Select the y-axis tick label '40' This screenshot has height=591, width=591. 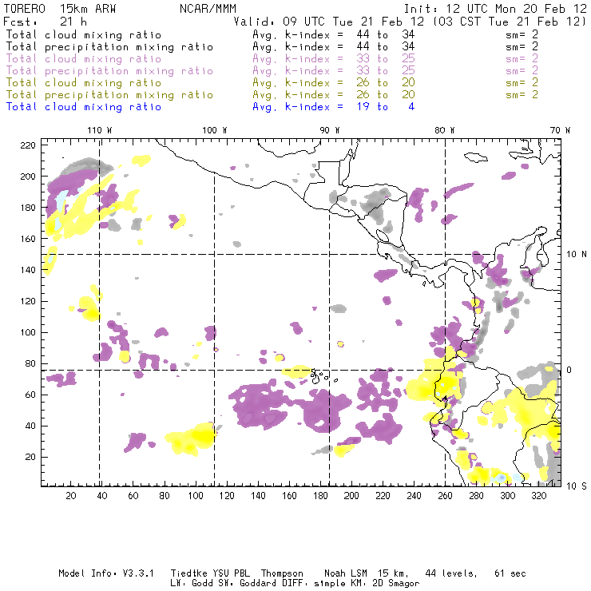point(31,426)
